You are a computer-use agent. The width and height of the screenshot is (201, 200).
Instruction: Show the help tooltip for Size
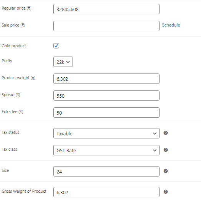coord(166,171)
